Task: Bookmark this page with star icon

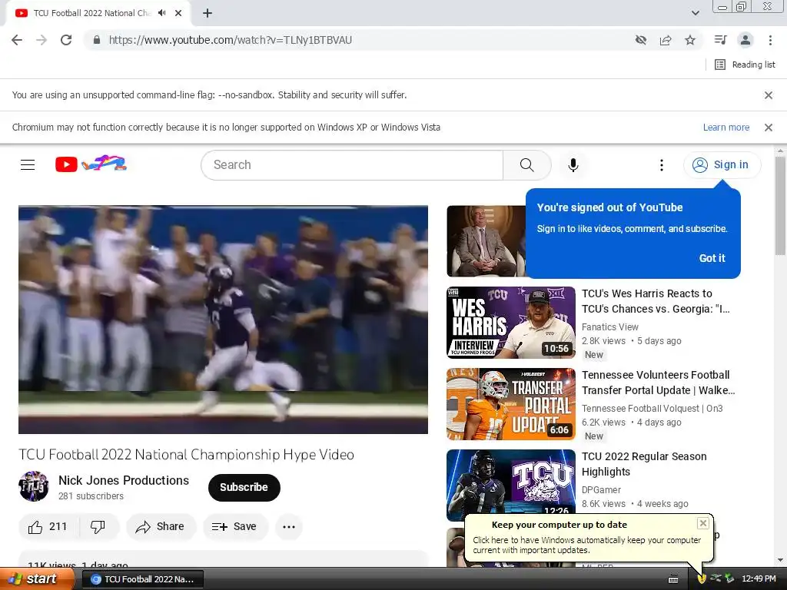Action: [x=690, y=40]
